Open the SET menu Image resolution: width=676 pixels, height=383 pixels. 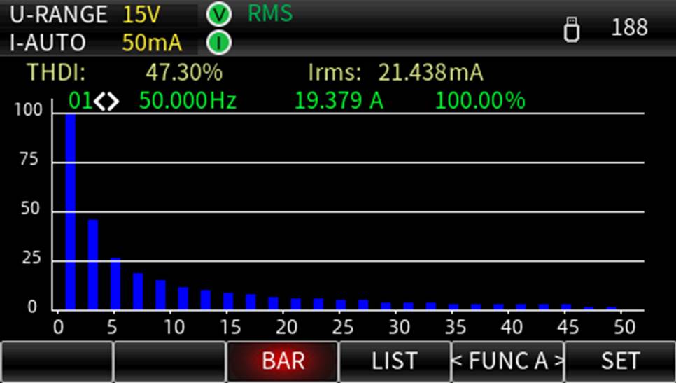tap(620, 361)
